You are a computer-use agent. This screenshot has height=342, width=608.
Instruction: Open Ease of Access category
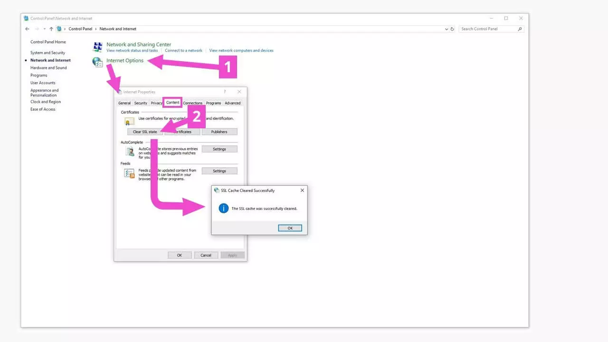pos(43,109)
